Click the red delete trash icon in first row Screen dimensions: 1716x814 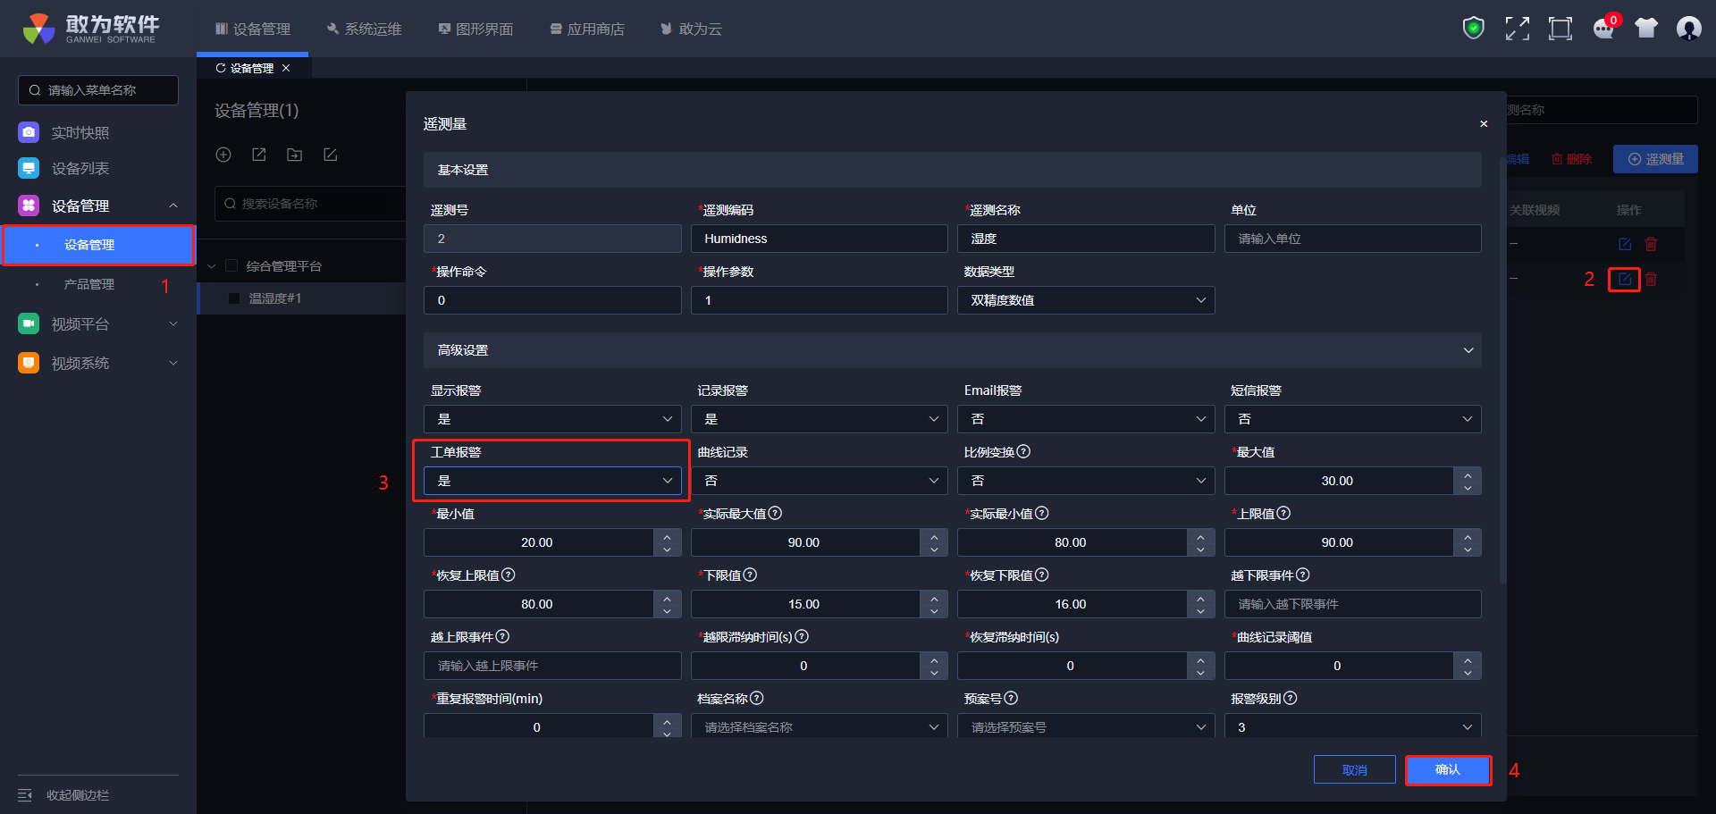[x=1651, y=244]
